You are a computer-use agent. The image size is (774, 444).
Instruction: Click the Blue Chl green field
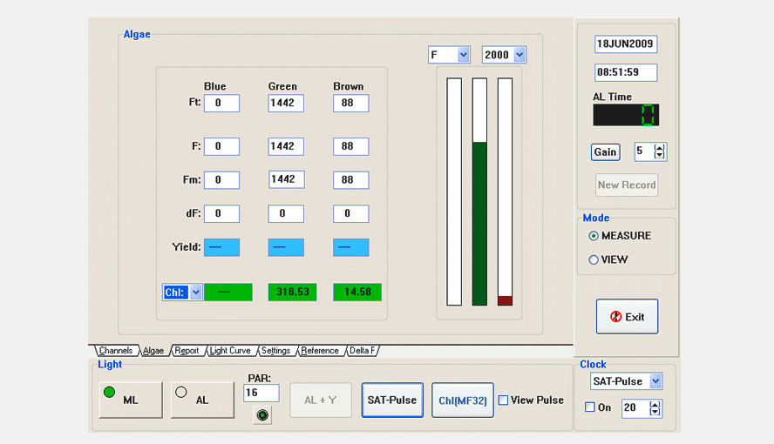pos(228,292)
